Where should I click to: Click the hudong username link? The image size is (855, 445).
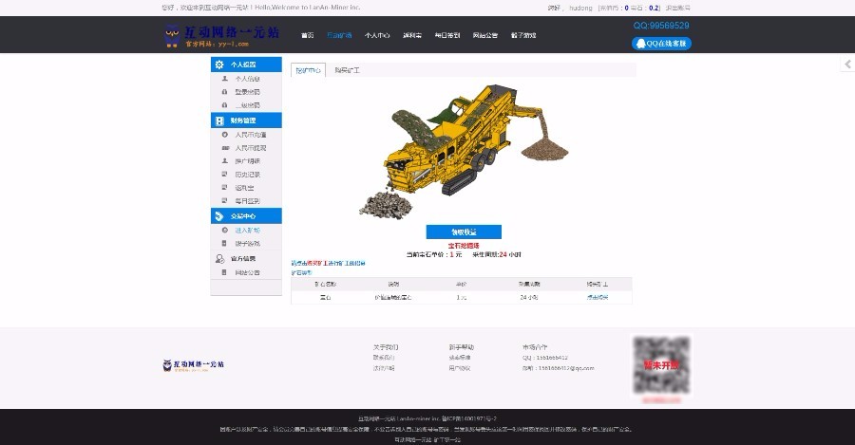[x=580, y=9]
